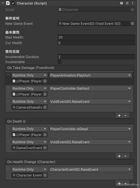Click object picker beside IsDead Player reference
Image resolution: width=140 pixels, height=188 pixels.
coord(45,135)
